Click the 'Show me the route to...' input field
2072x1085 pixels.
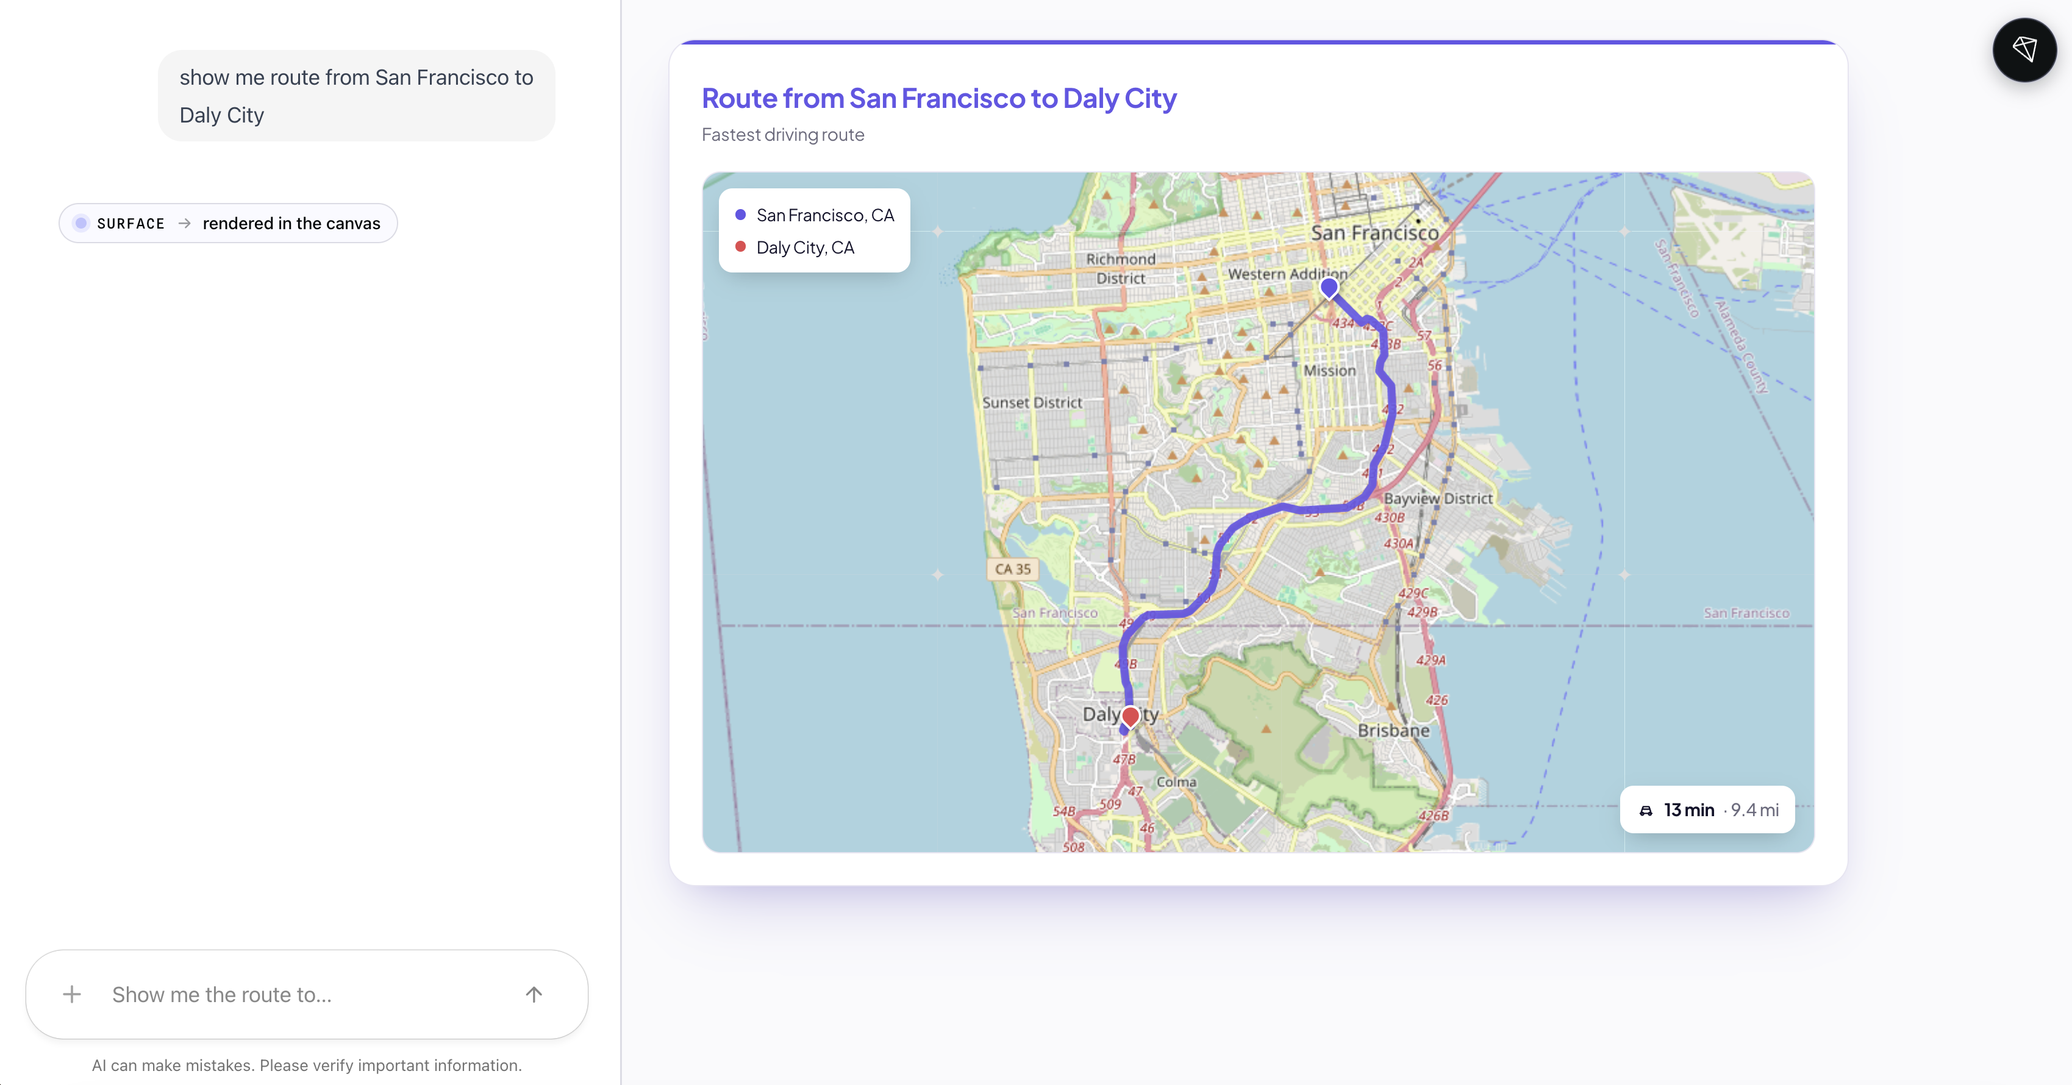click(x=307, y=994)
